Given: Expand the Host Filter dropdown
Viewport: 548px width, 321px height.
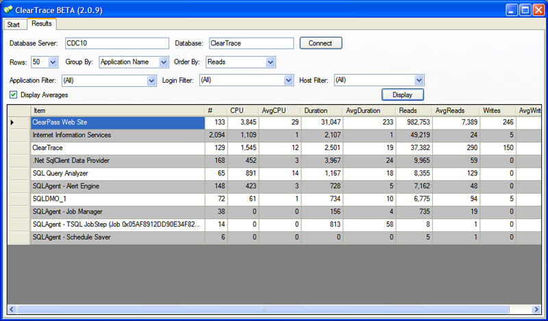Looking at the screenshot, I should click(419, 80).
